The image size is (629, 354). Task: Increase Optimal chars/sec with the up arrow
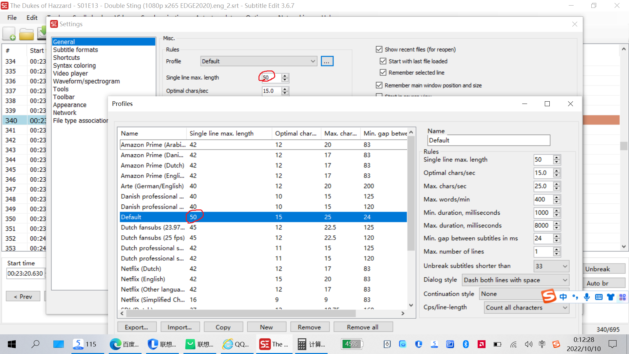(285, 89)
